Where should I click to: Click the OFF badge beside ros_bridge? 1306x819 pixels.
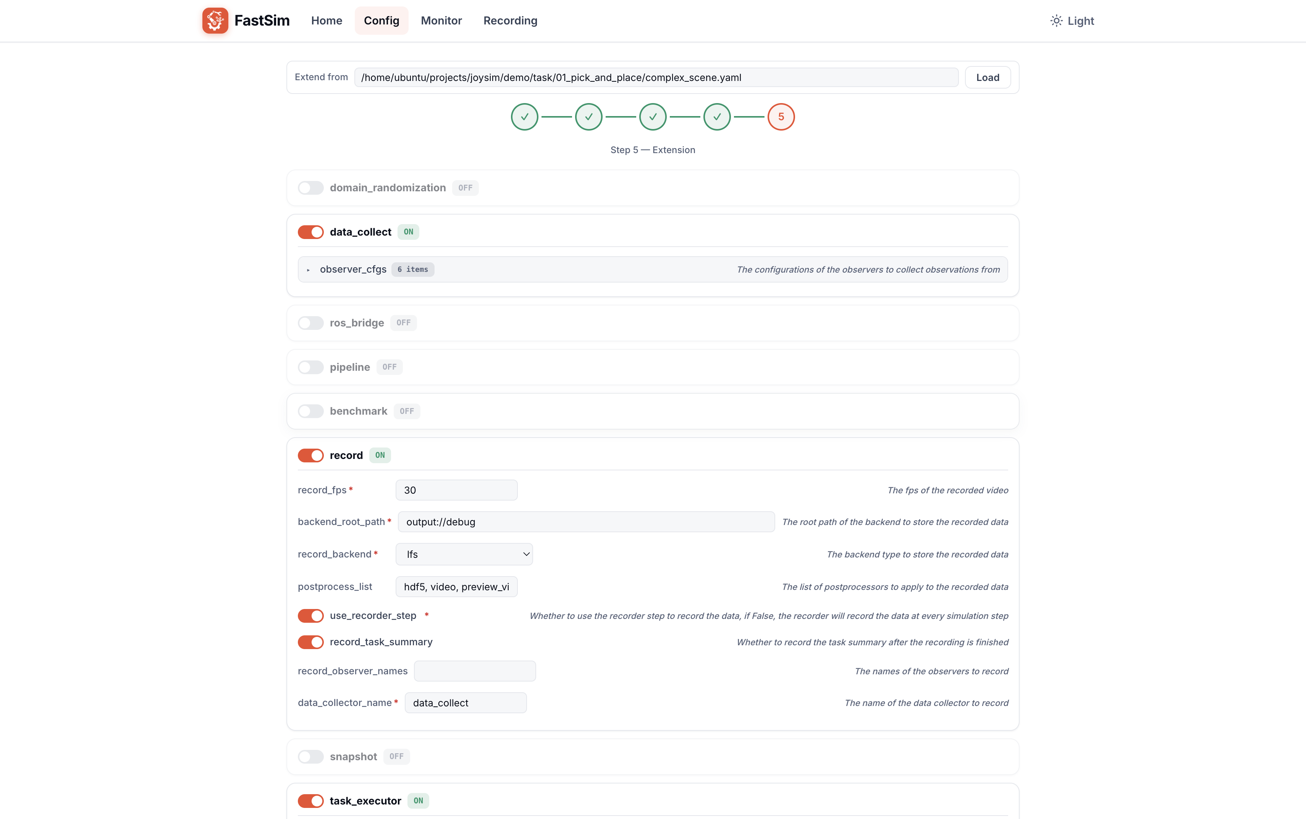tap(403, 323)
